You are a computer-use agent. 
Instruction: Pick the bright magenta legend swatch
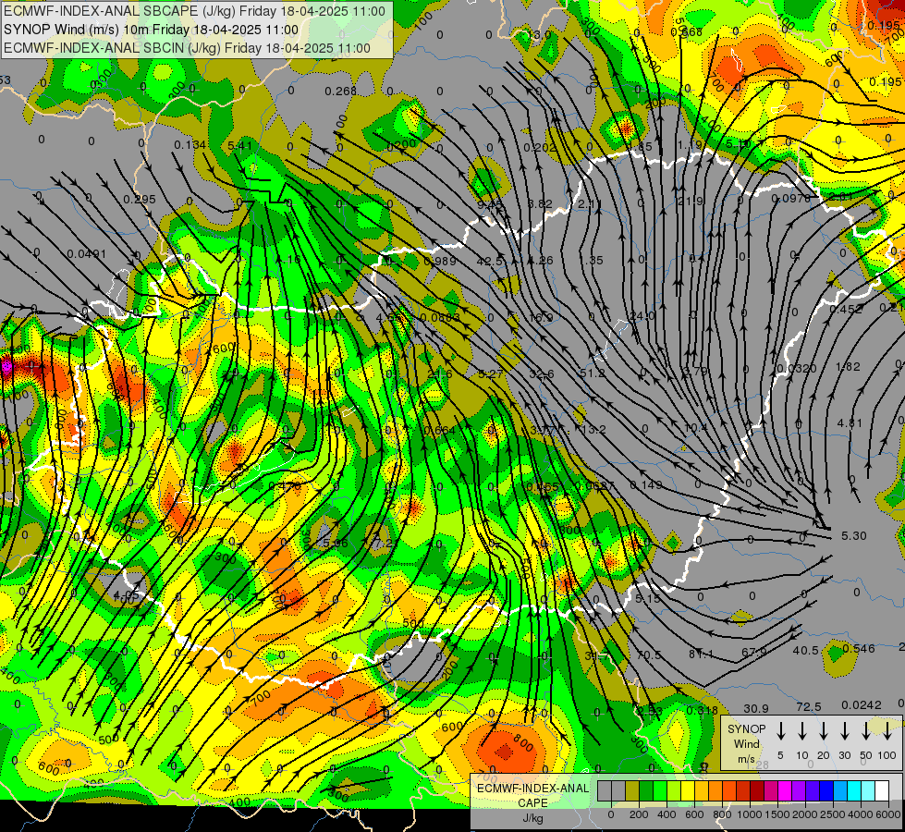[785, 791]
